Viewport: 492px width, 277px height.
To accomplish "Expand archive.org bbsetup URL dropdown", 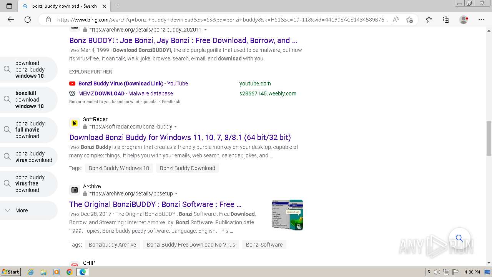I will coord(176,194).
